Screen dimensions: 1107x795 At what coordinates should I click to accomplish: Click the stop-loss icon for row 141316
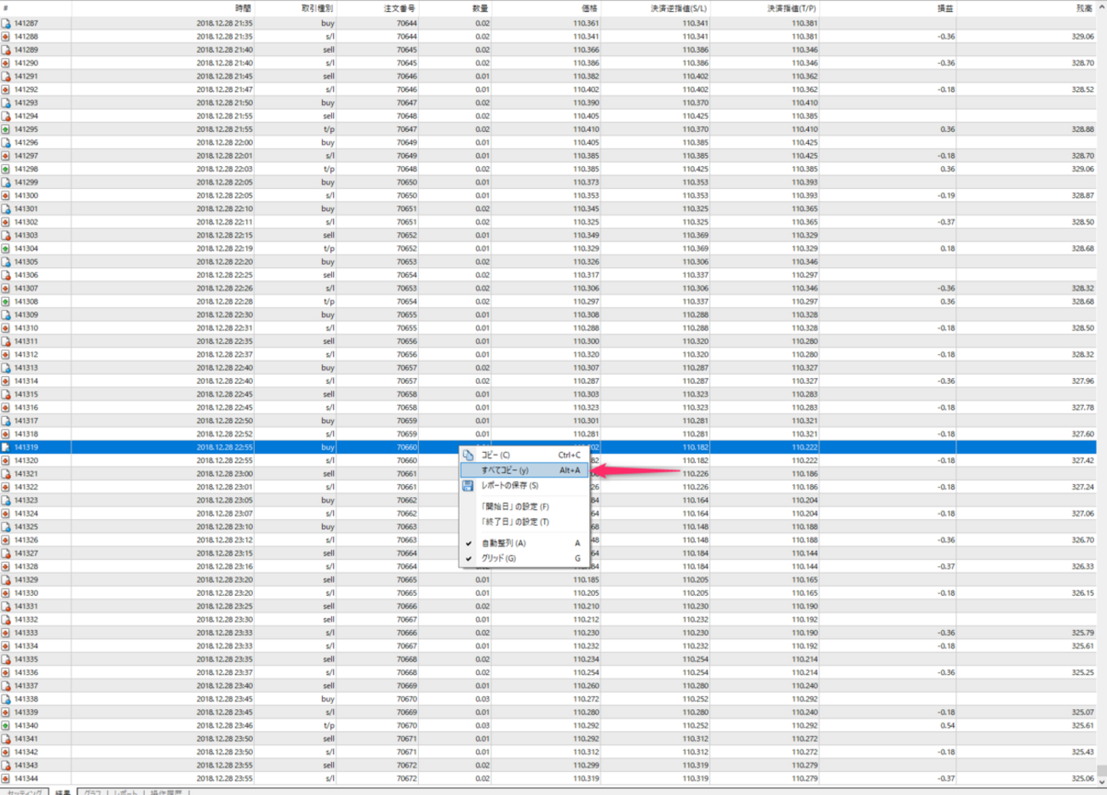pos(6,408)
